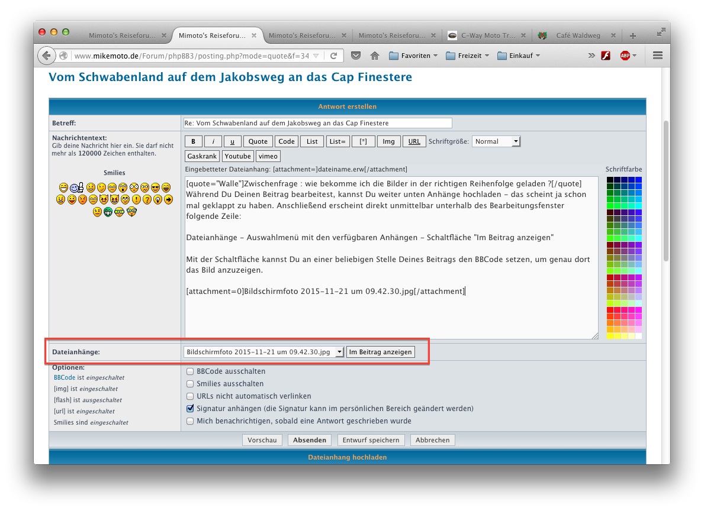Click the browser back arrow button

click(x=46, y=56)
